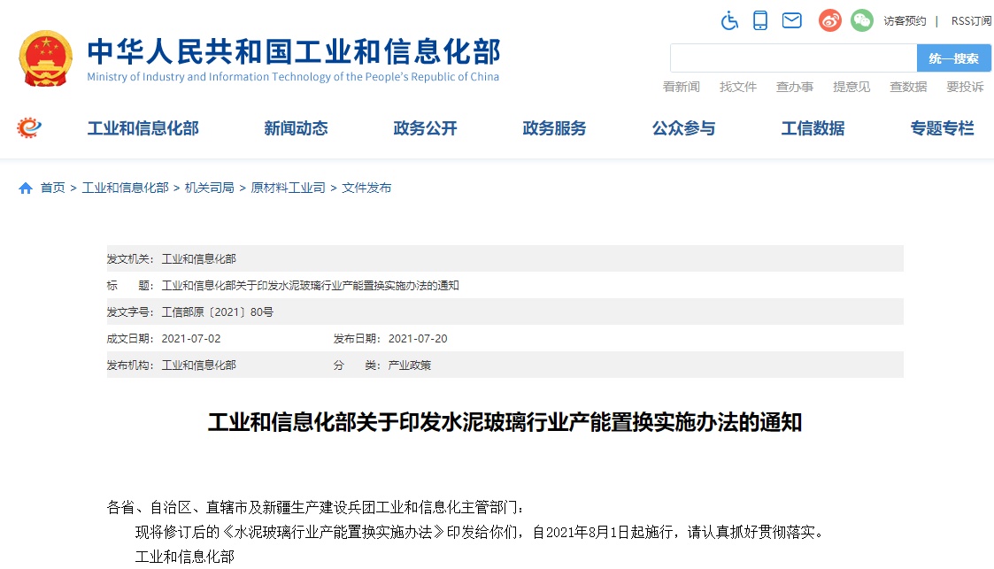Image resolution: width=994 pixels, height=569 pixels.
Task: Open the accessibility wheelchair icon
Action: coord(729,21)
